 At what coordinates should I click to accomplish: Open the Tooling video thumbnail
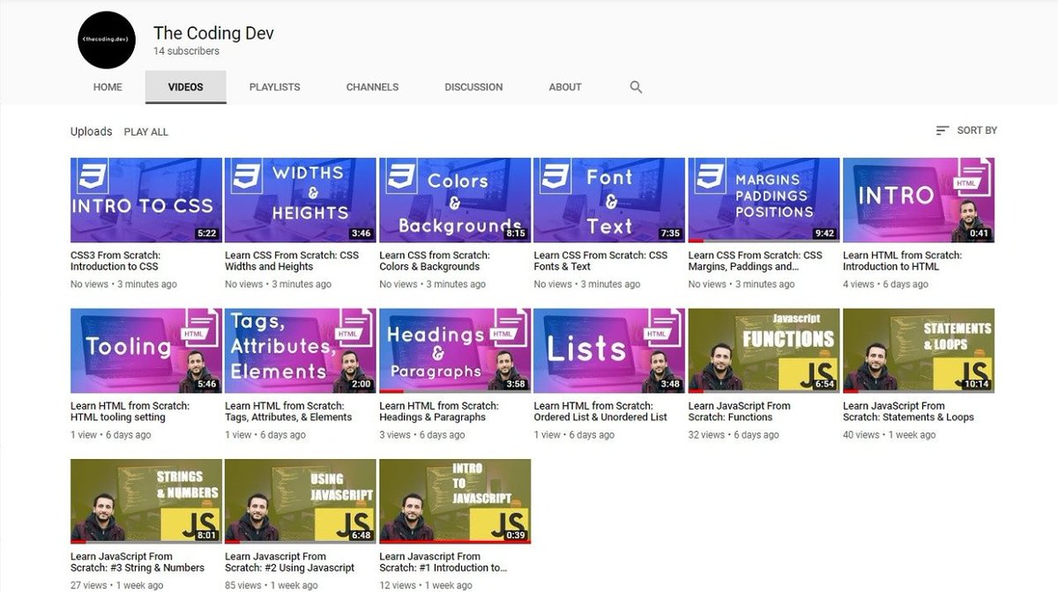coord(146,351)
